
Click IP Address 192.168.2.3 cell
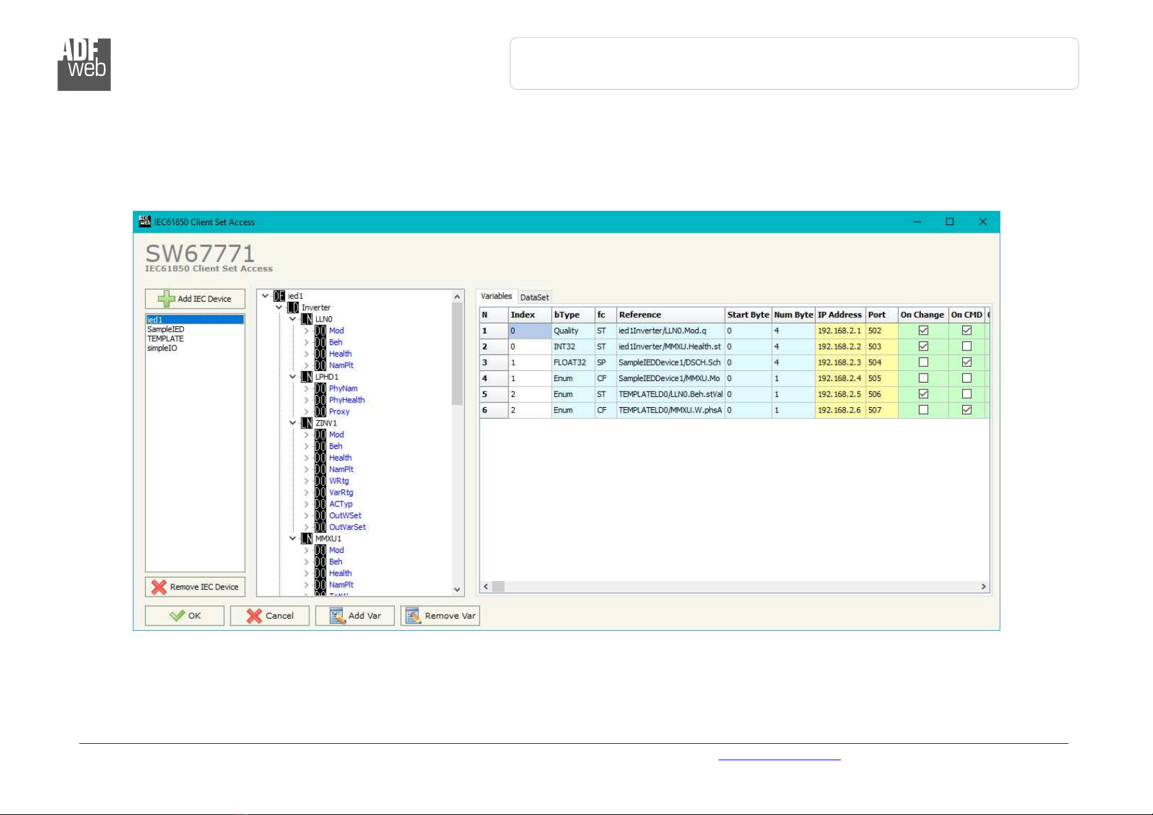tap(840, 362)
